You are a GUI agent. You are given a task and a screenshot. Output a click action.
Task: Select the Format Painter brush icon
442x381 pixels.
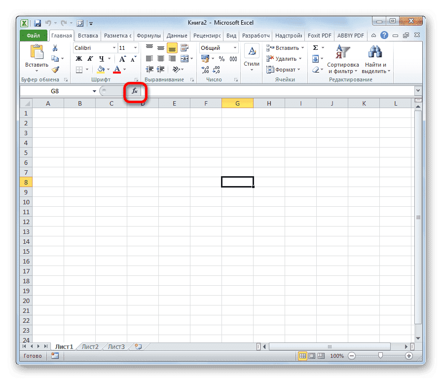tap(56, 69)
